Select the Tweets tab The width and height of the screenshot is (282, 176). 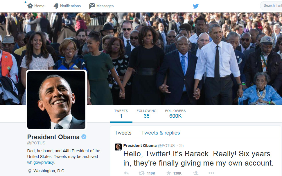[x=123, y=133]
